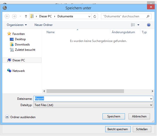Screen dimensions: 157x136
Task: Click the Speichern button
Action: point(113,116)
